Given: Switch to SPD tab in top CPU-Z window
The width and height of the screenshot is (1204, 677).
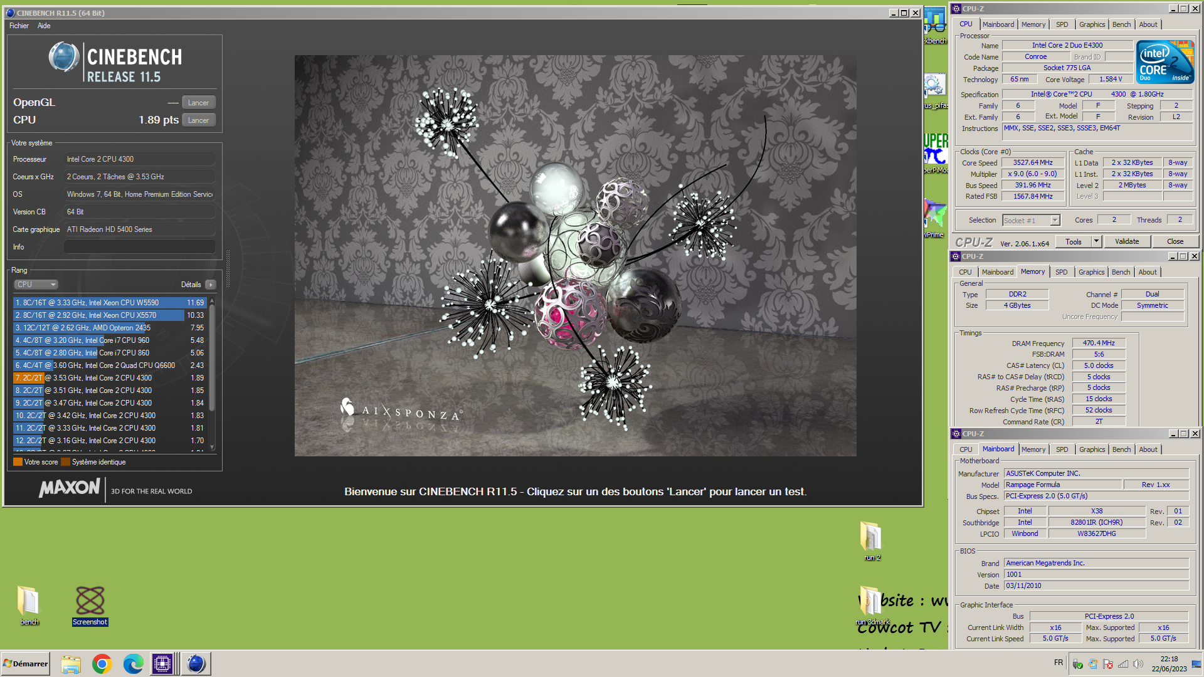Looking at the screenshot, I should coord(1062,24).
